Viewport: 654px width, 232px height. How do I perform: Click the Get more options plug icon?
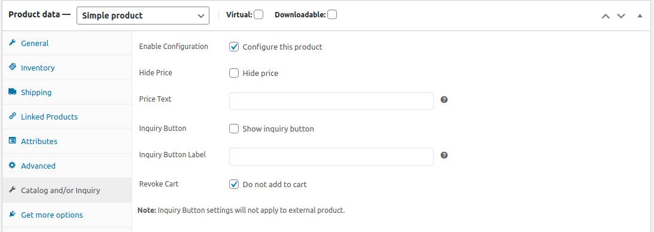(12, 215)
